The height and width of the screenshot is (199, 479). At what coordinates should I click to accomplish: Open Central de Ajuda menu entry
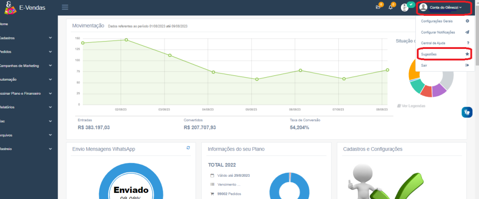click(x=445, y=43)
